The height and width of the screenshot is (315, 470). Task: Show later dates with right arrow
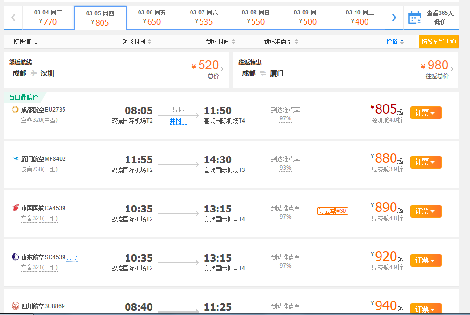[x=394, y=18]
